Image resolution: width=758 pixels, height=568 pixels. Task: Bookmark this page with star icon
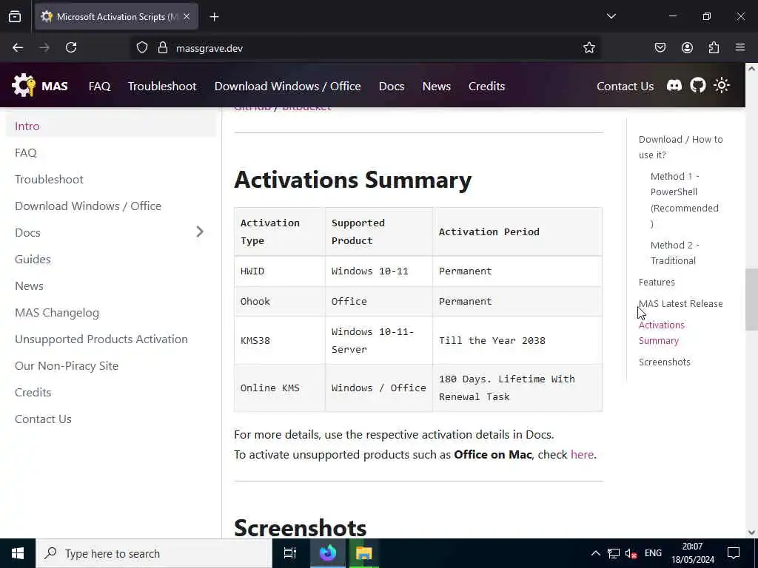(588, 47)
